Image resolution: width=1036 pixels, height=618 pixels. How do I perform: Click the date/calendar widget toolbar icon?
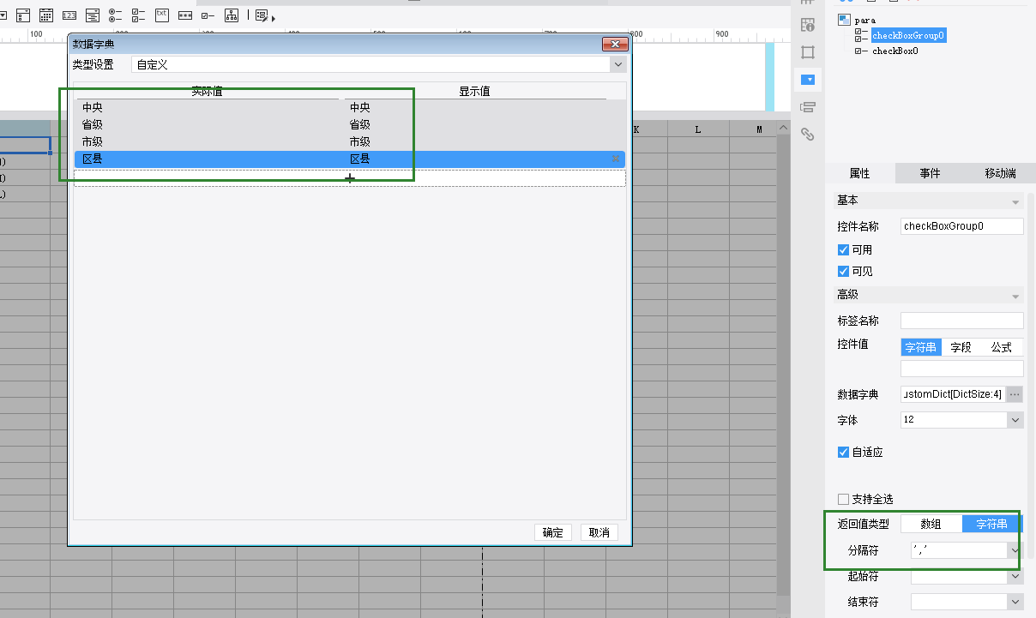(x=46, y=15)
